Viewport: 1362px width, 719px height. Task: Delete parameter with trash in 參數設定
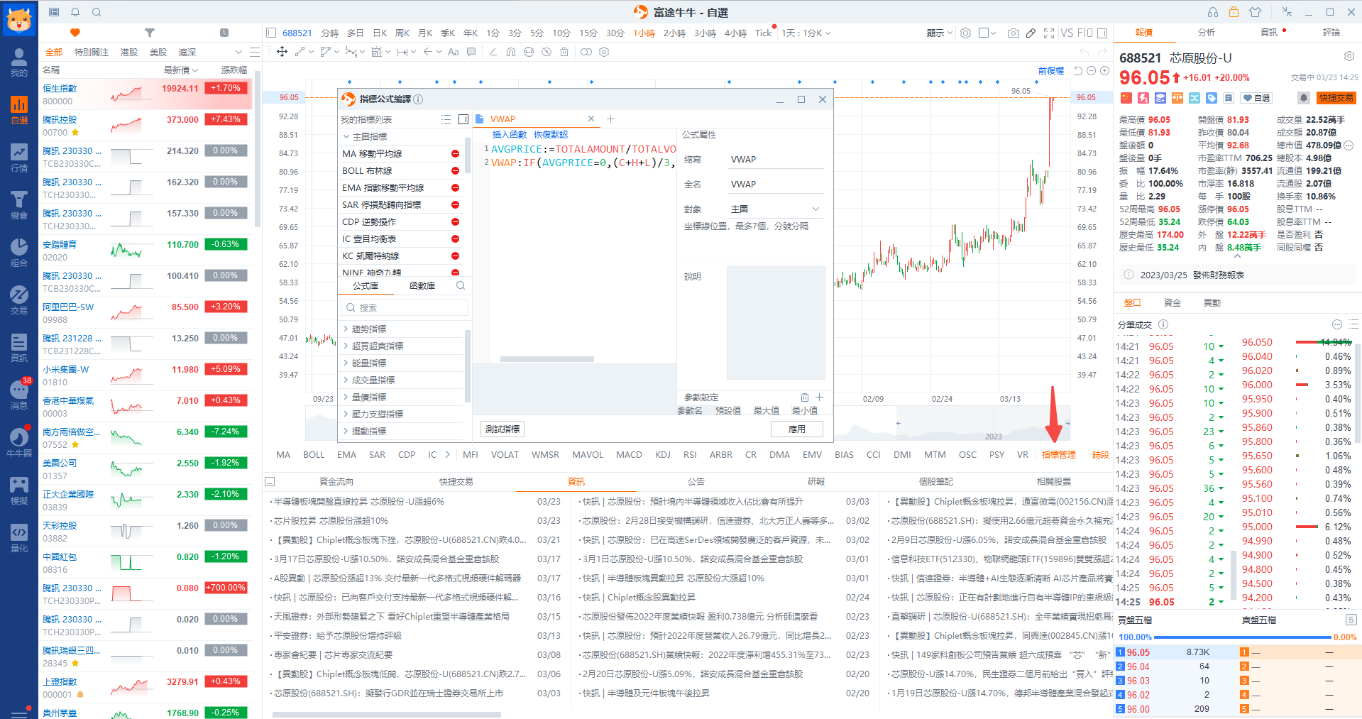(x=805, y=397)
